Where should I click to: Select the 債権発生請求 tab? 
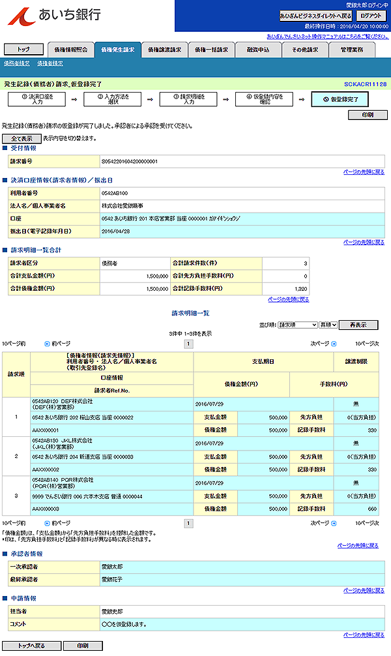[x=117, y=50]
